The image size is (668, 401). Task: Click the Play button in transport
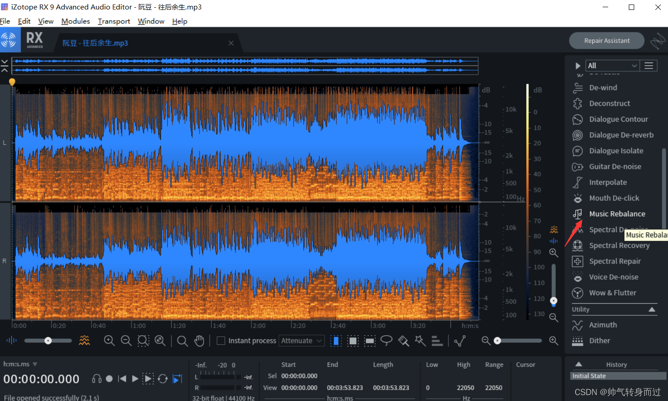tap(135, 379)
